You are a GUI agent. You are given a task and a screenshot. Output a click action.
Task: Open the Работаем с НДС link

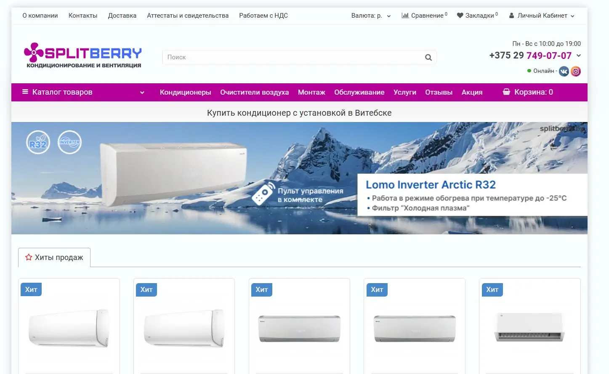coord(263,16)
